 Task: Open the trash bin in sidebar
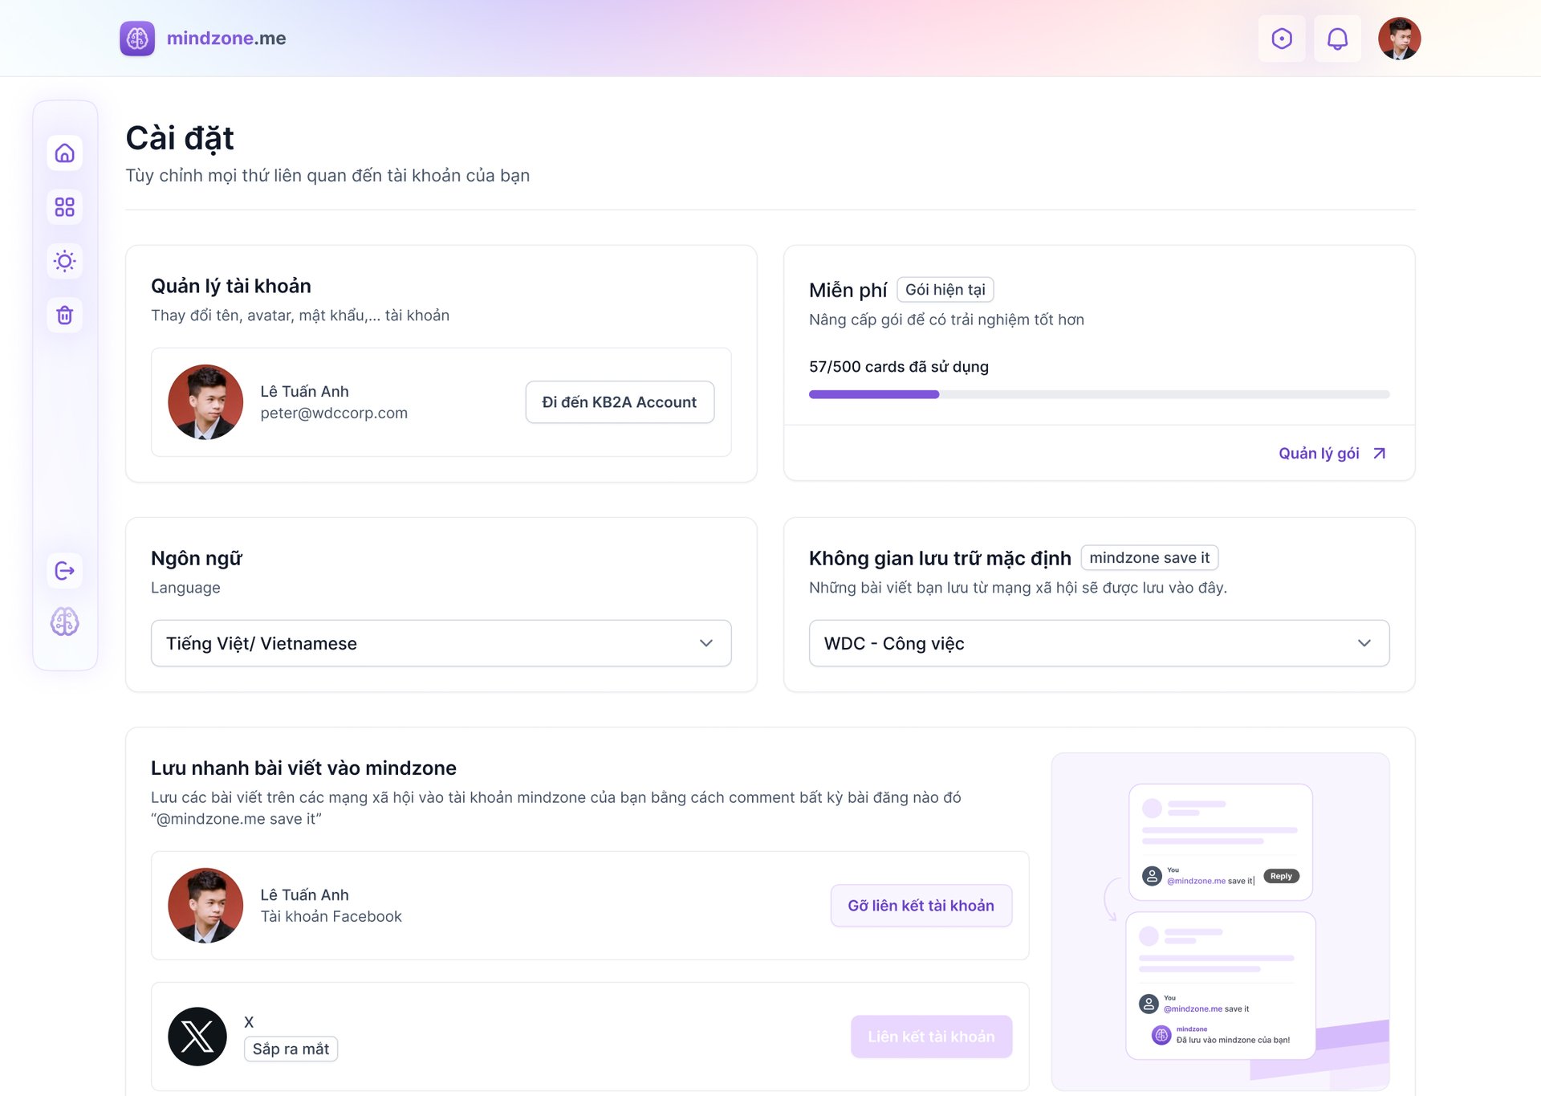[65, 315]
